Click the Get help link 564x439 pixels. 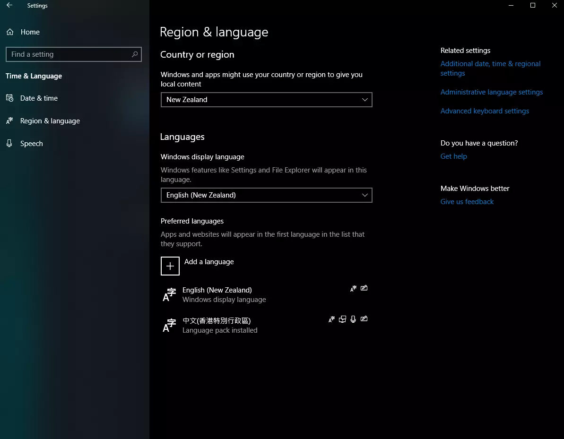click(453, 156)
